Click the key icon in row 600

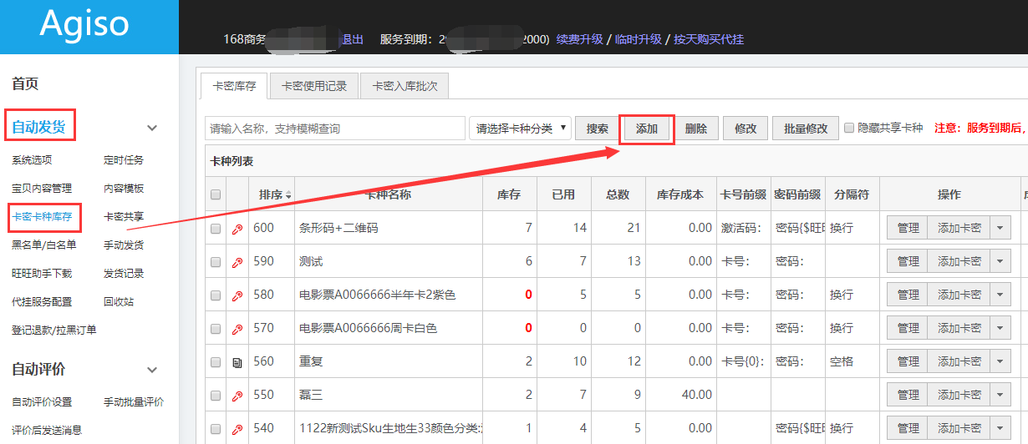pos(237,229)
